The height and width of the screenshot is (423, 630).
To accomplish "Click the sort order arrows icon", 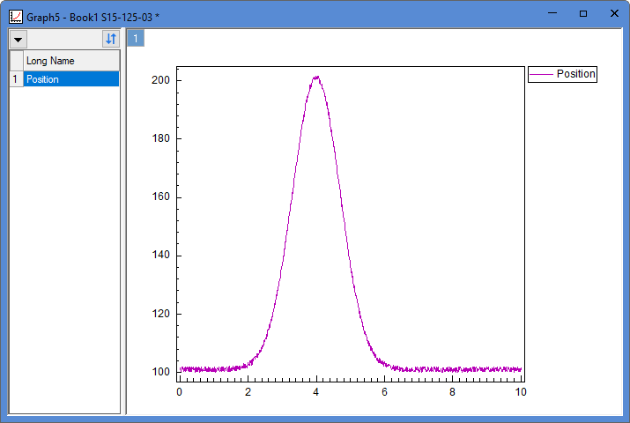I will click(111, 39).
